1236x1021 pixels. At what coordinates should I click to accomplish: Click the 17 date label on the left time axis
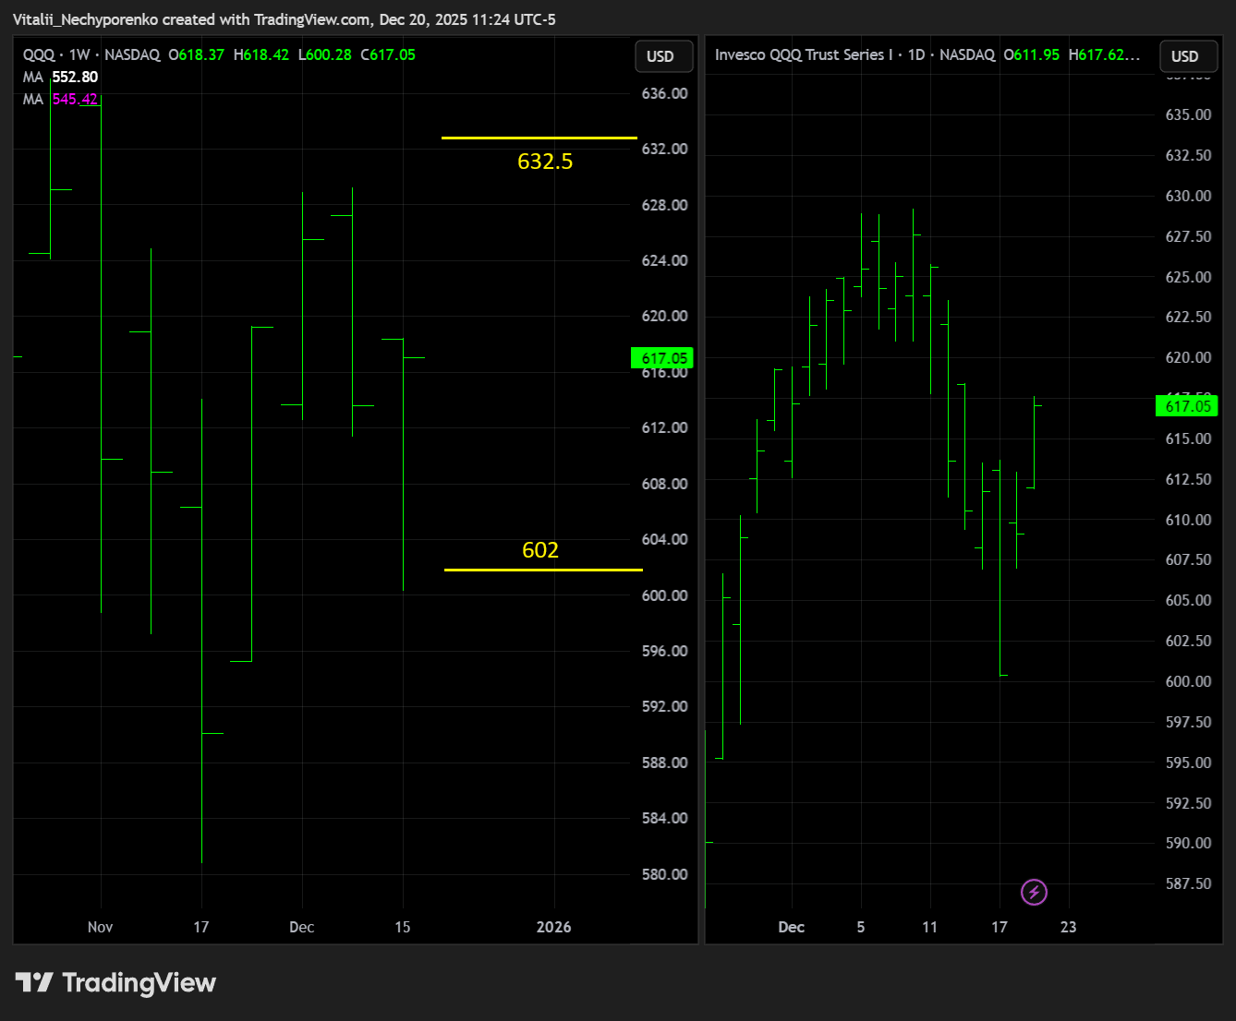click(201, 927)
